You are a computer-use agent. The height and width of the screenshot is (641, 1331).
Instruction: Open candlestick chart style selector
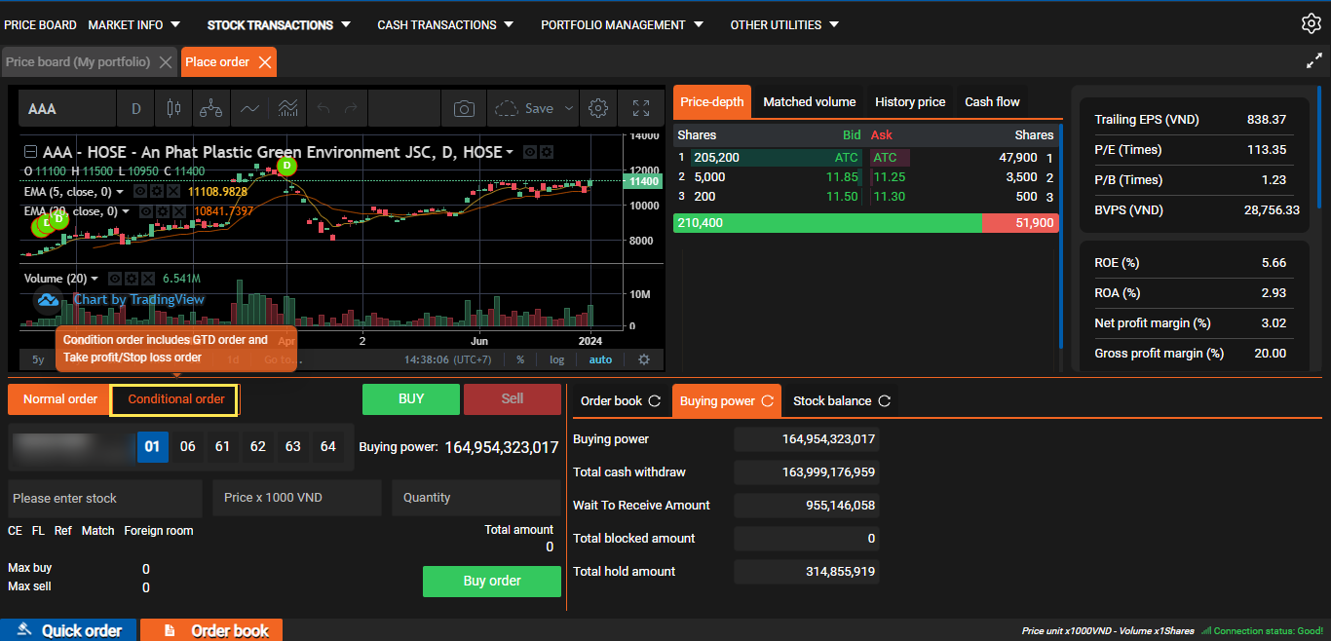[174, 108]
